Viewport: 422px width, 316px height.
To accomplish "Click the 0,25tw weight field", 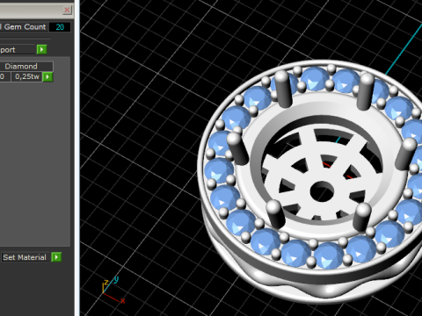I will pos(26,76).
